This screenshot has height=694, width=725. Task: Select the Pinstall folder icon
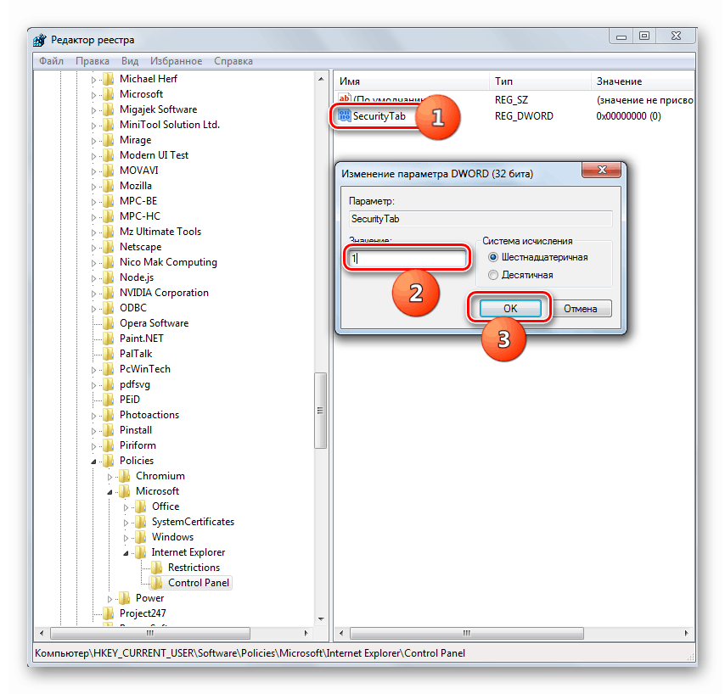(x=108, y=429)
